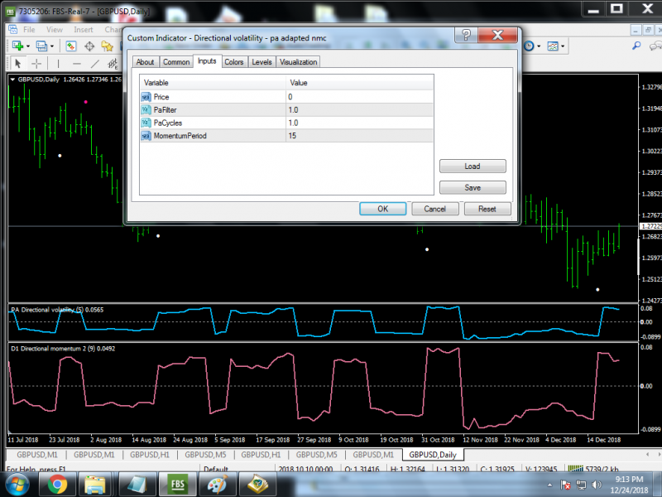Switch to the Colors tab
Screen dimensions: 662x497
[x=234, y=62]
